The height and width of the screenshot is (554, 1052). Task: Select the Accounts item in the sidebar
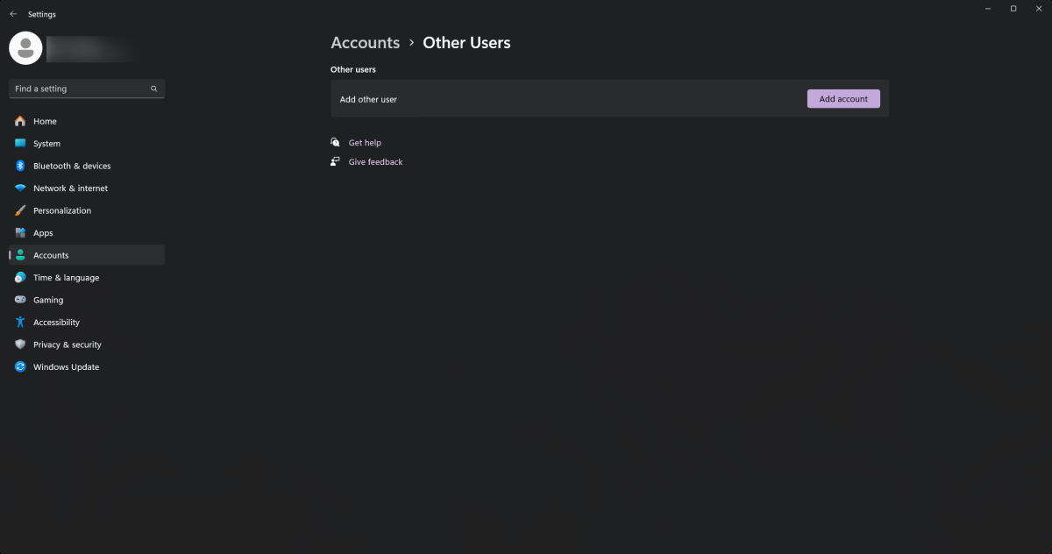click(x=50, y=254)
